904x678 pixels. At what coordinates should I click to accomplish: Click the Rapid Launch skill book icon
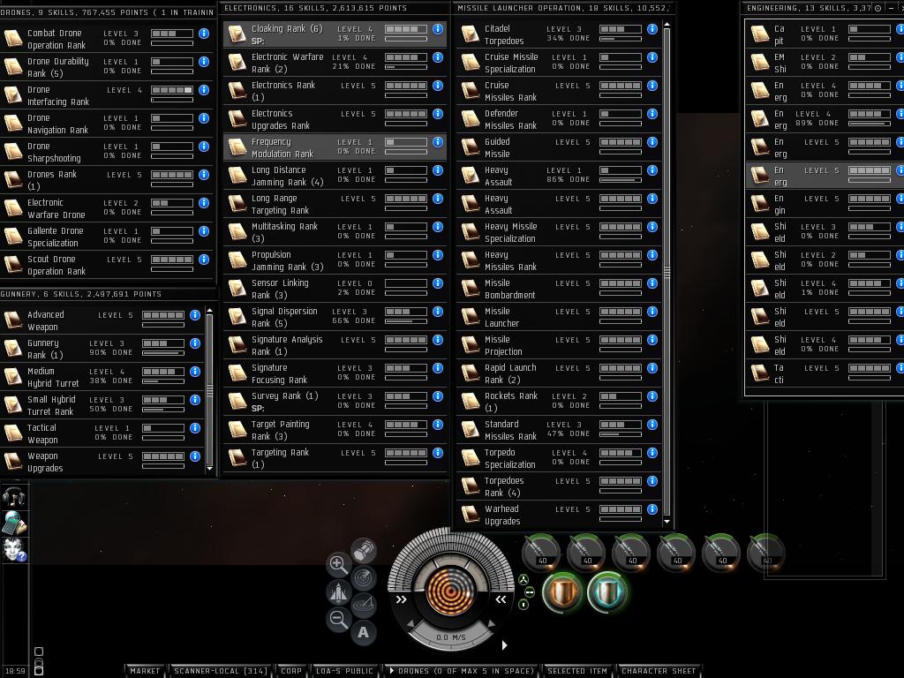pos(471,373)
